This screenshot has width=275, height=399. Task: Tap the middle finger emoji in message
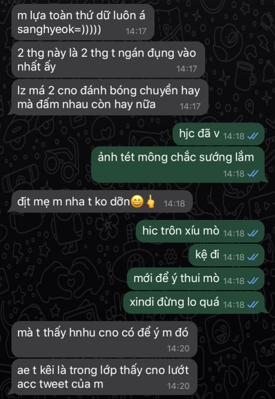[x=151, y=201]
